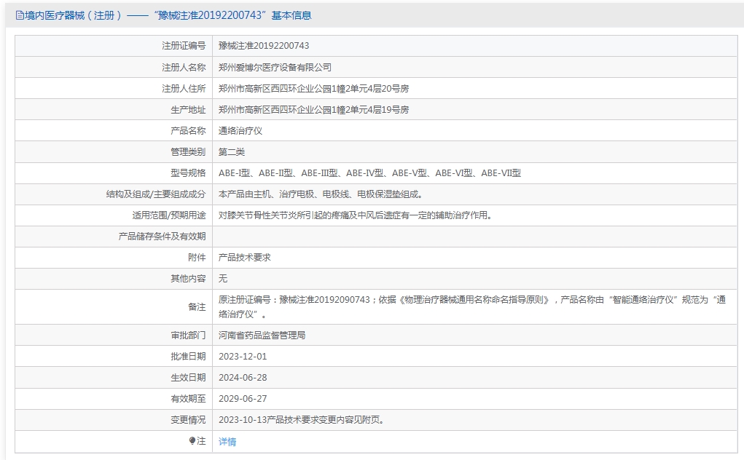The height and width of the screenshot is (460, 744).
Task: Click the 生产地址 row label
Action: [x=189, y=110]
